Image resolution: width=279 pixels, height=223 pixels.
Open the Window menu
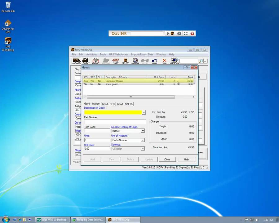coord(161,55)
